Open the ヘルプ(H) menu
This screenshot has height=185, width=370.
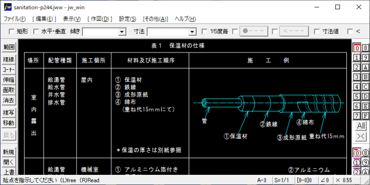[185, 19]
